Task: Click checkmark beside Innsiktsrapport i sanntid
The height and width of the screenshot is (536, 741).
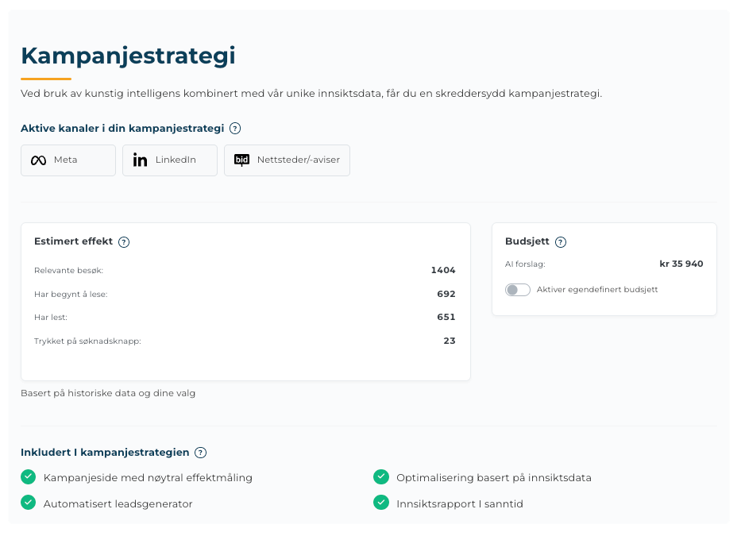Action: [x=380, y=503]
